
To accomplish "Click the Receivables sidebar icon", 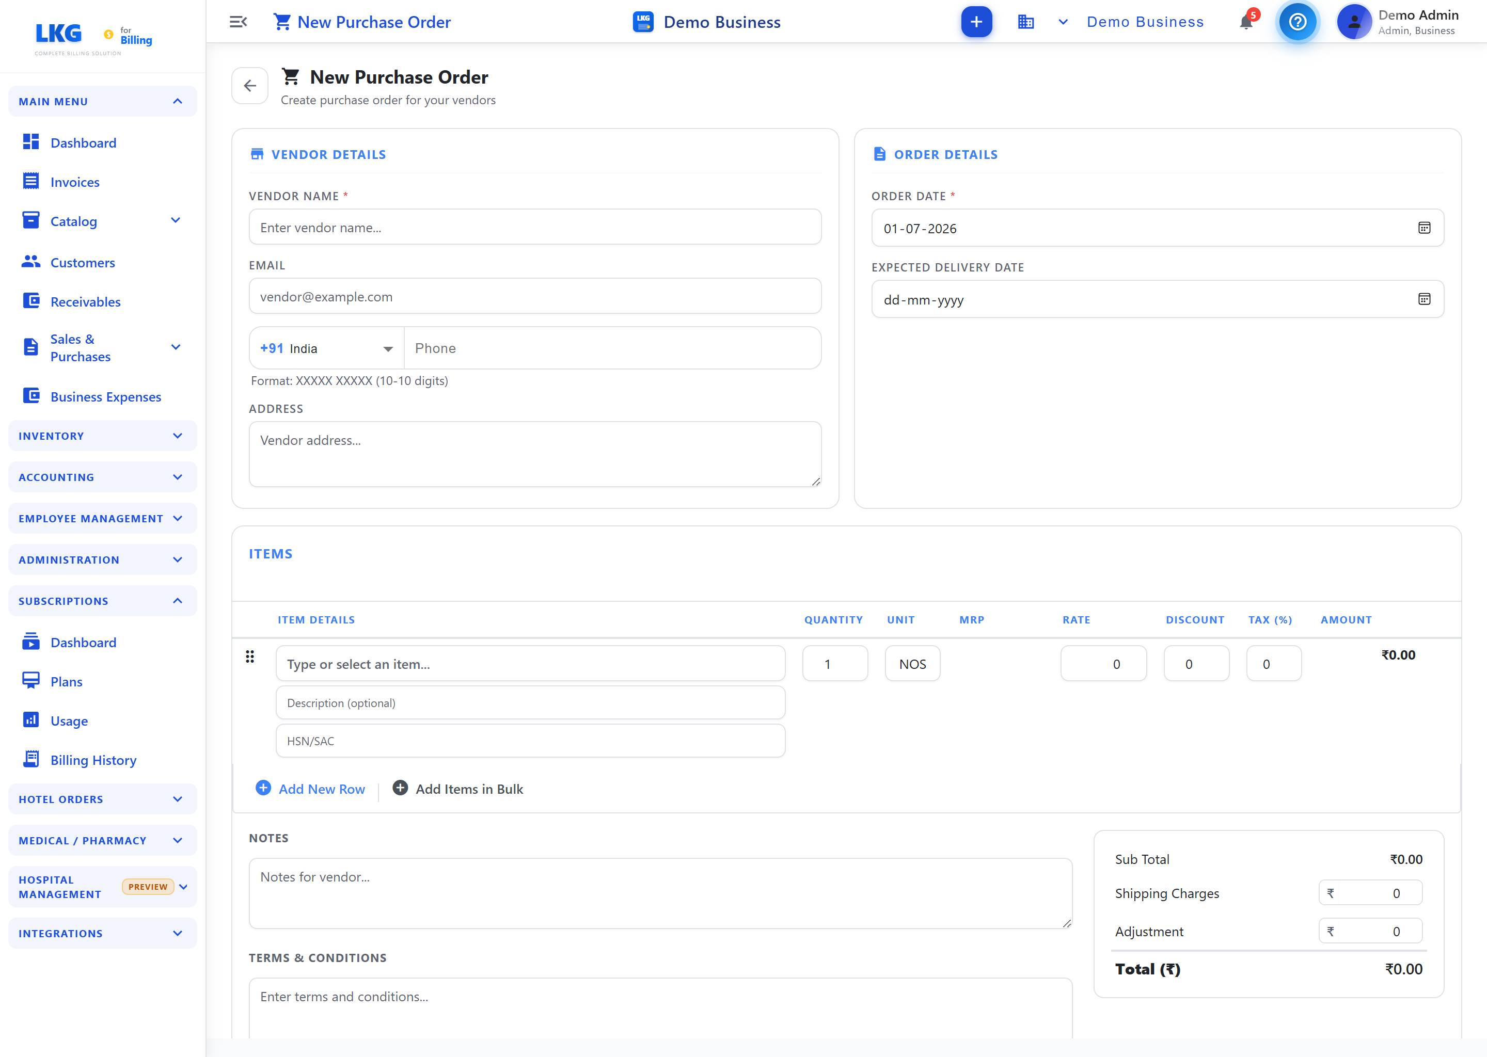I will [30, 301].
